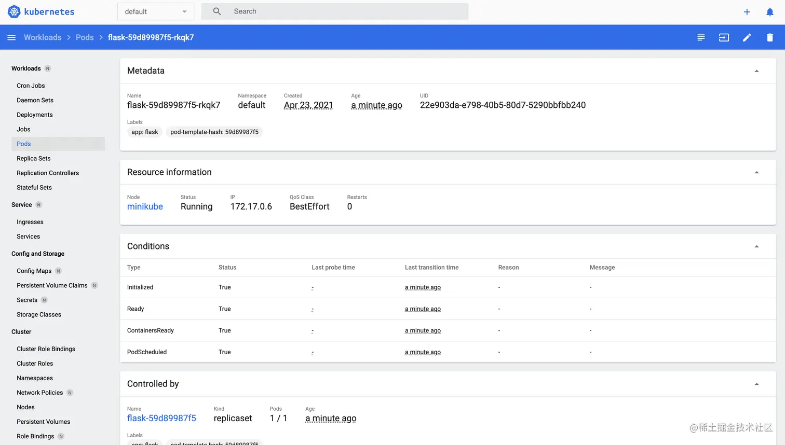Open the notifications bell

point(770,12)
